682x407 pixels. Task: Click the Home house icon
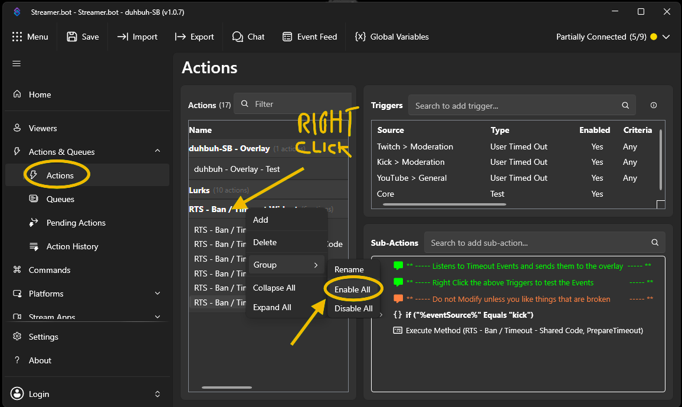[17, 94]
